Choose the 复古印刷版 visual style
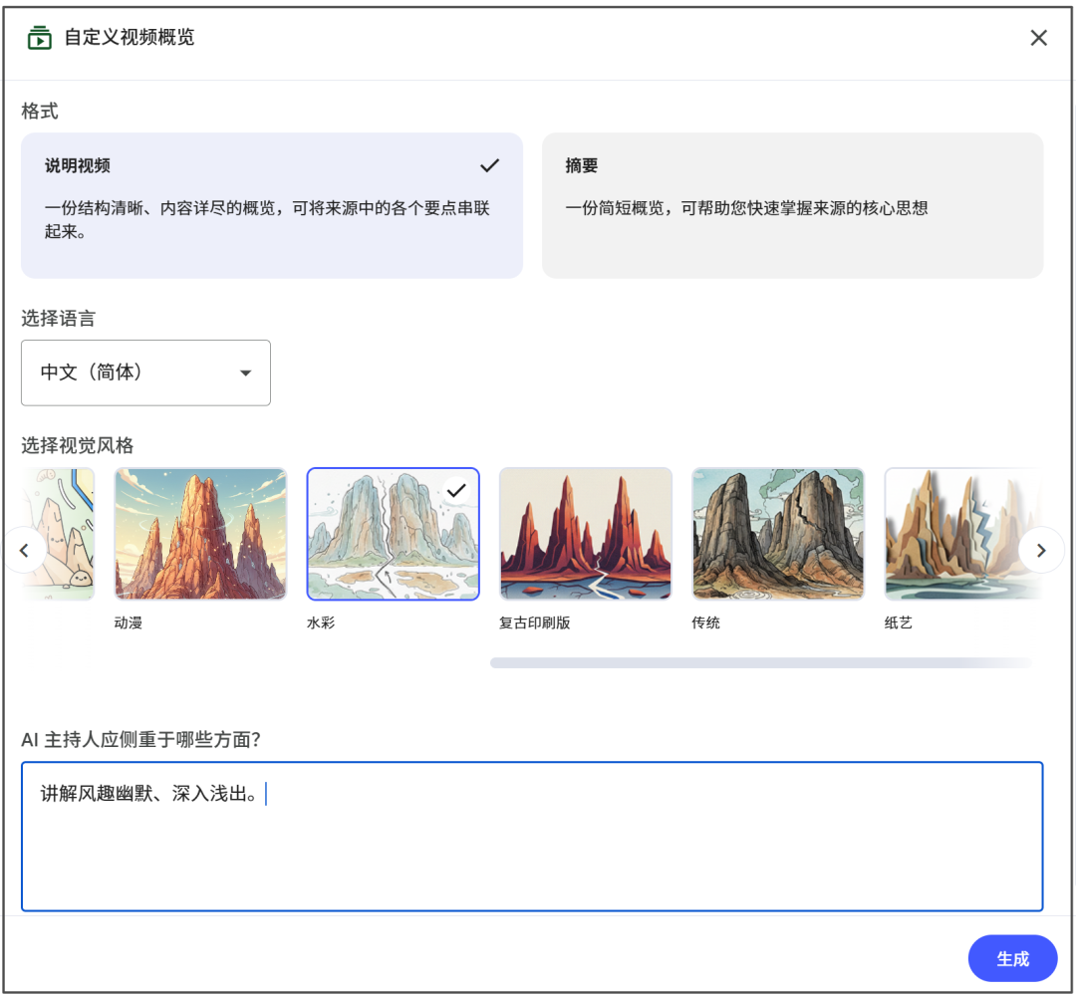Viewport: 1076px width, 994px height. 585,533
